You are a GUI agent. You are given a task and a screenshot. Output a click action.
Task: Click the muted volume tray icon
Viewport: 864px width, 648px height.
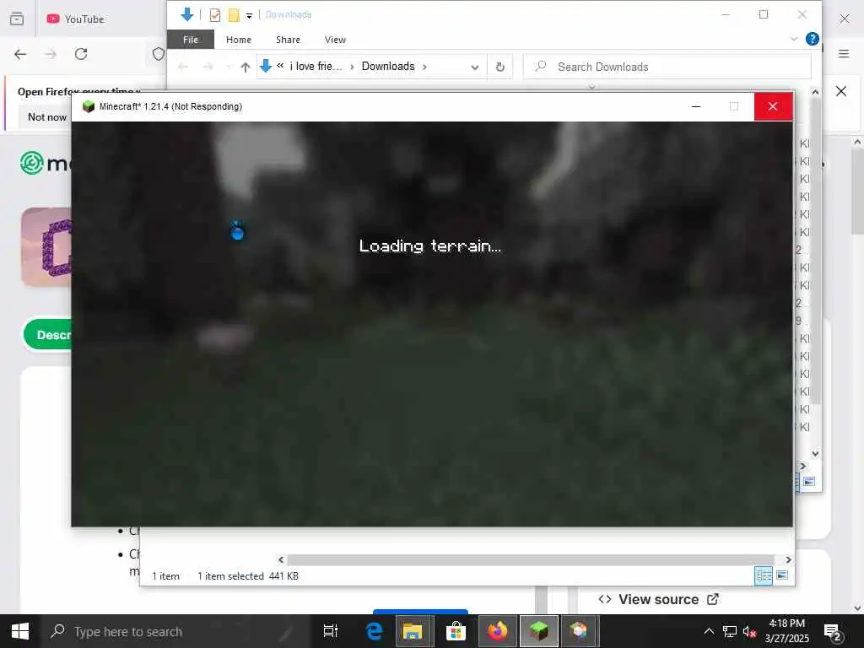click(x=749, y=631)
